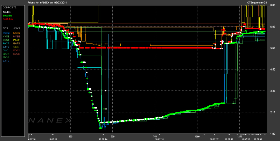Image resolution: width=280 pixels, height=141 pixels.
Task: Select EDGX in the BIDS column
Action: pyautogui.click(x=6, y=54)
